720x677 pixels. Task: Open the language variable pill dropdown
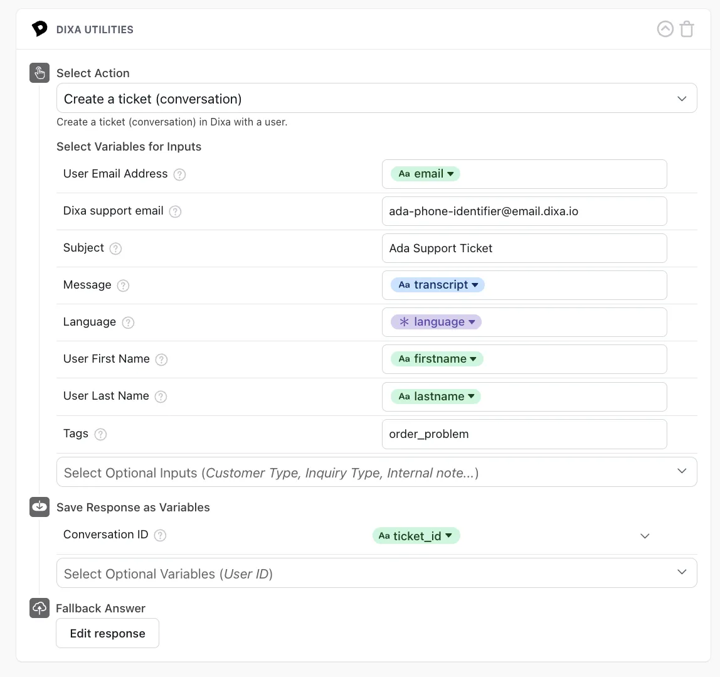436,322
